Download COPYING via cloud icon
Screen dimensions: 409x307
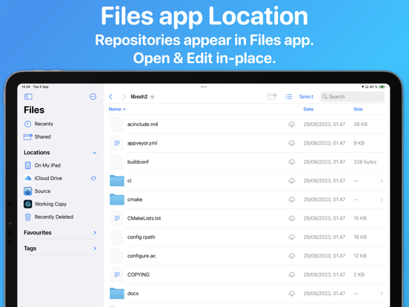tap(292, 274)
